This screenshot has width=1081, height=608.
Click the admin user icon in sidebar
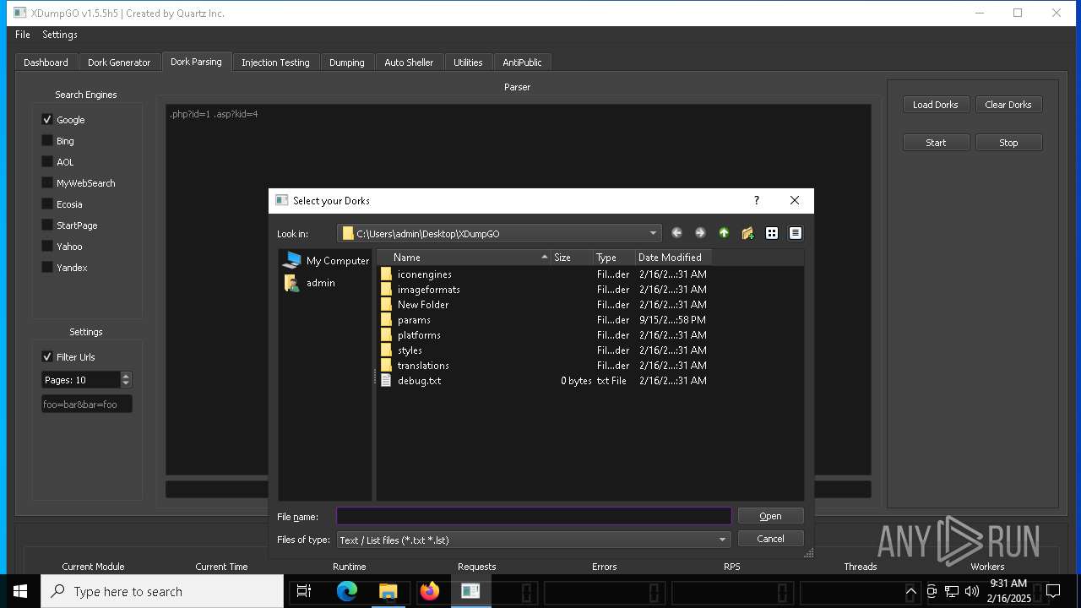tap(292, 283)
